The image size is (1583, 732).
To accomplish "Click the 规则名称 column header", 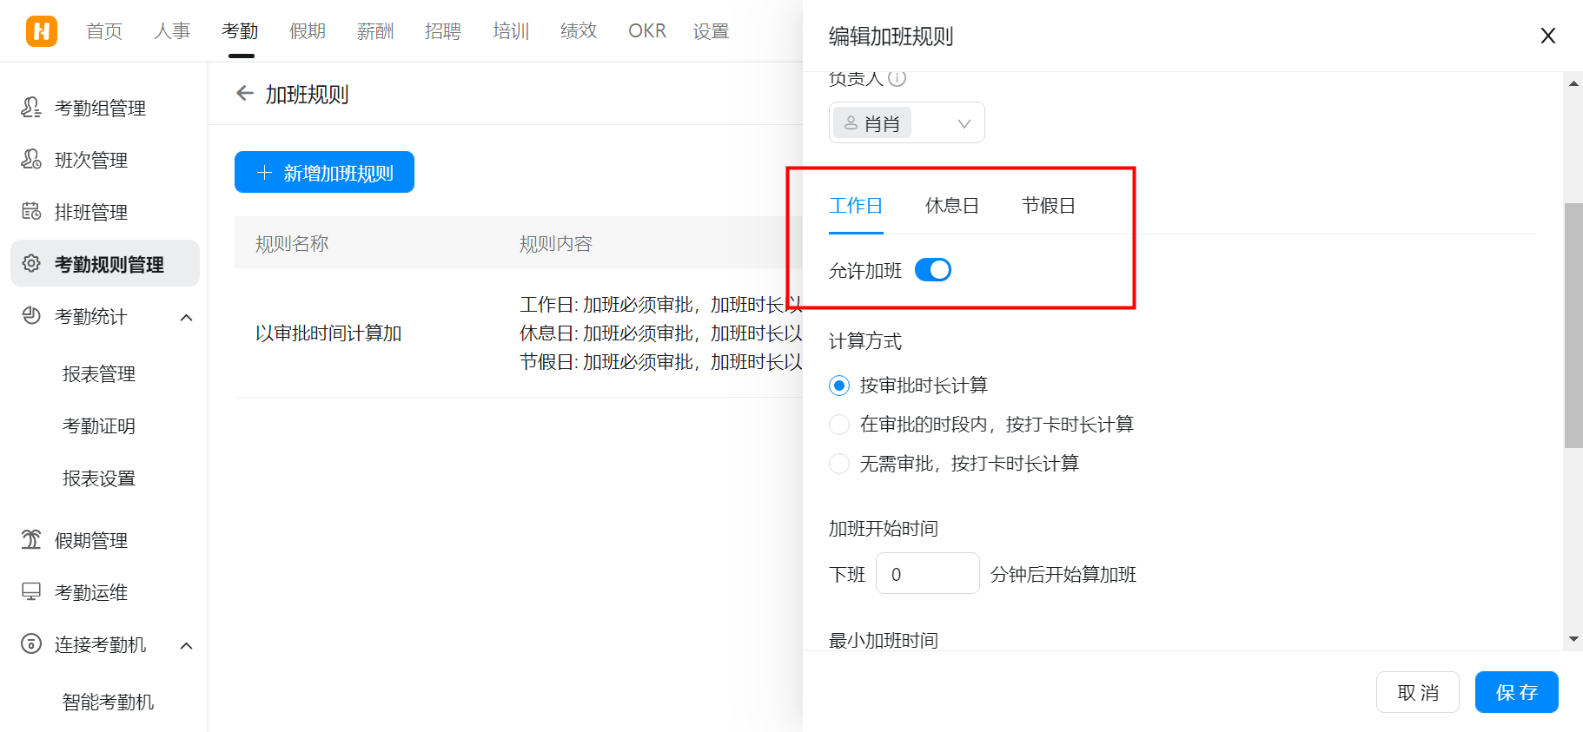I will 292,244.
